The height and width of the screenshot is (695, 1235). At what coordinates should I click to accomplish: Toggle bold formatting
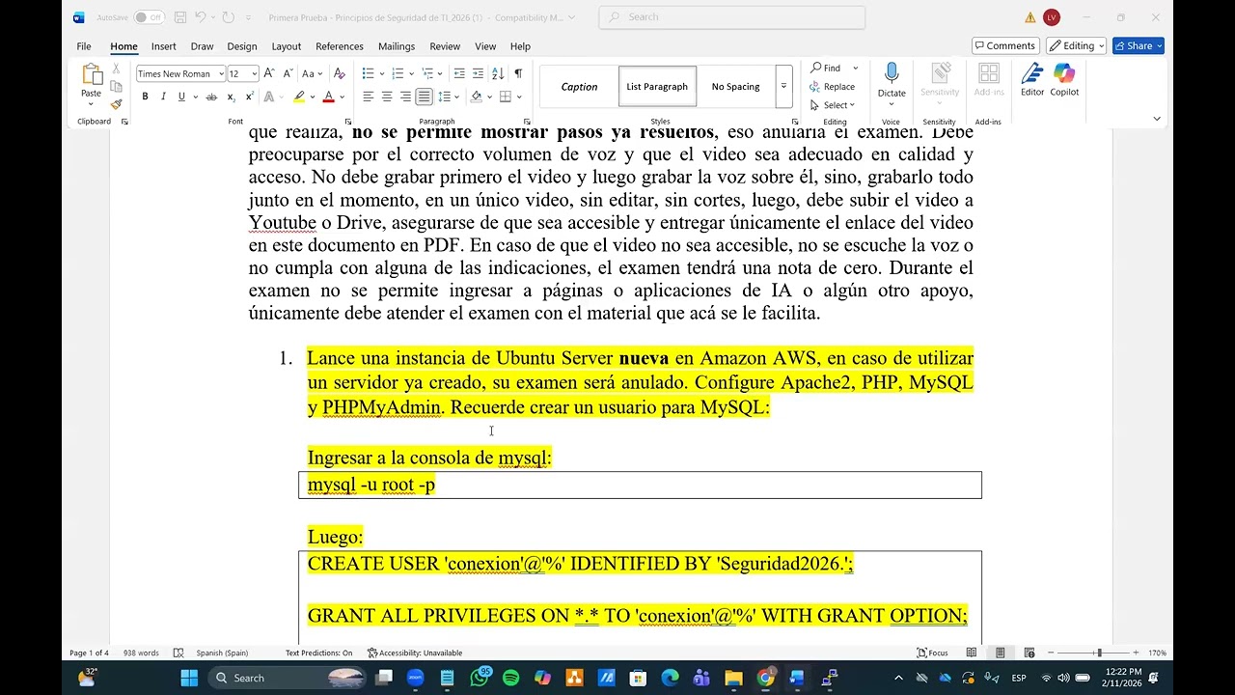145,97
